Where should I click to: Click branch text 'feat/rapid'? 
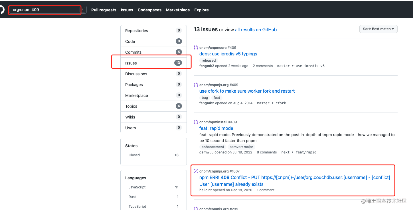306,152
